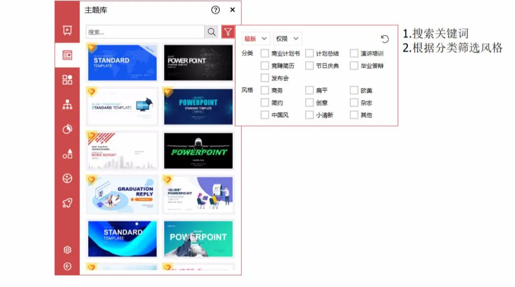Select the red striped WORK REPORT template
This screenshot has width=515, height=287.
click(122, 150)
